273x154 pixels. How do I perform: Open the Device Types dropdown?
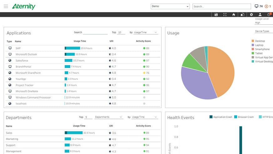(x=264, y=31)
